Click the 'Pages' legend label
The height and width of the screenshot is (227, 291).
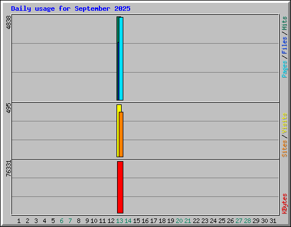pos(285,69)
